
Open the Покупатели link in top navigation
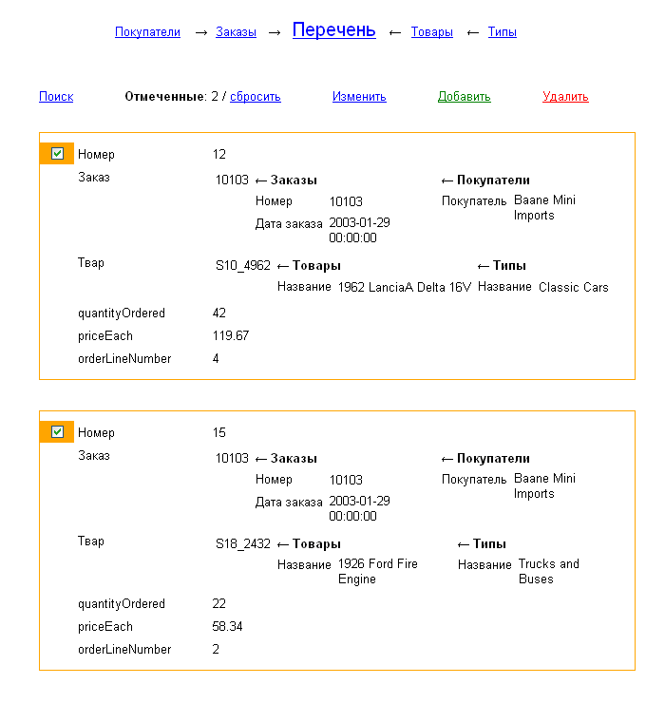pos(147,32)
